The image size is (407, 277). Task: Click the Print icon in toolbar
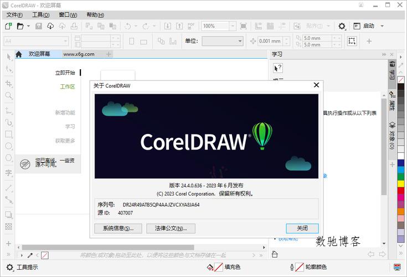pos(74,26)
